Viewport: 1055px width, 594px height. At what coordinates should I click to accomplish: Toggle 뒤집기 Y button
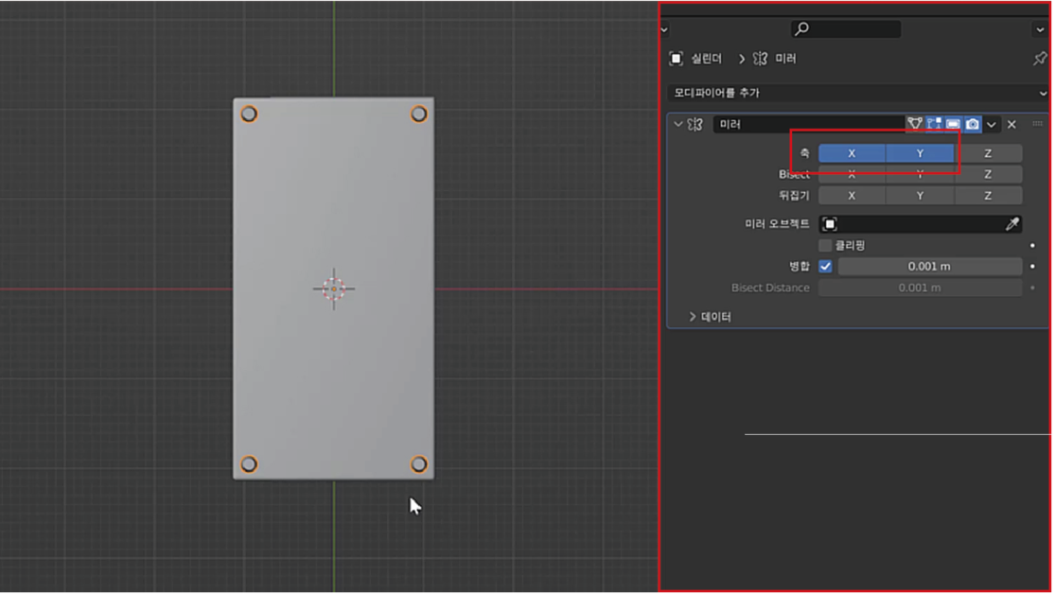tap(920, 196)
